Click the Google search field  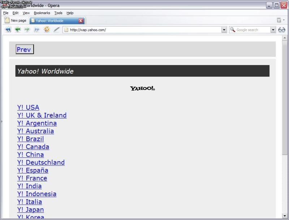253,30
